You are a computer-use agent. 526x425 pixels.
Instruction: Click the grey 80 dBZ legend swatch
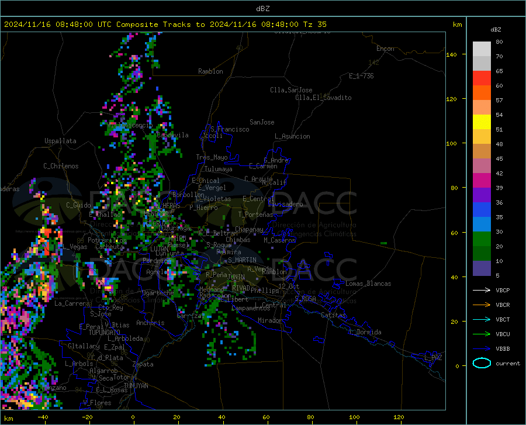[482, 49]
